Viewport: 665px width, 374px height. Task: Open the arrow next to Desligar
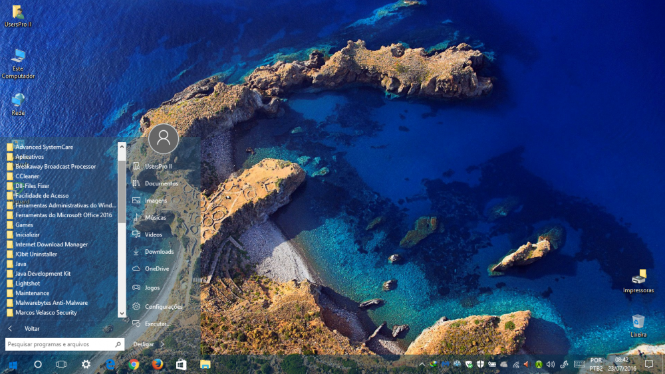tap(162, 344)
